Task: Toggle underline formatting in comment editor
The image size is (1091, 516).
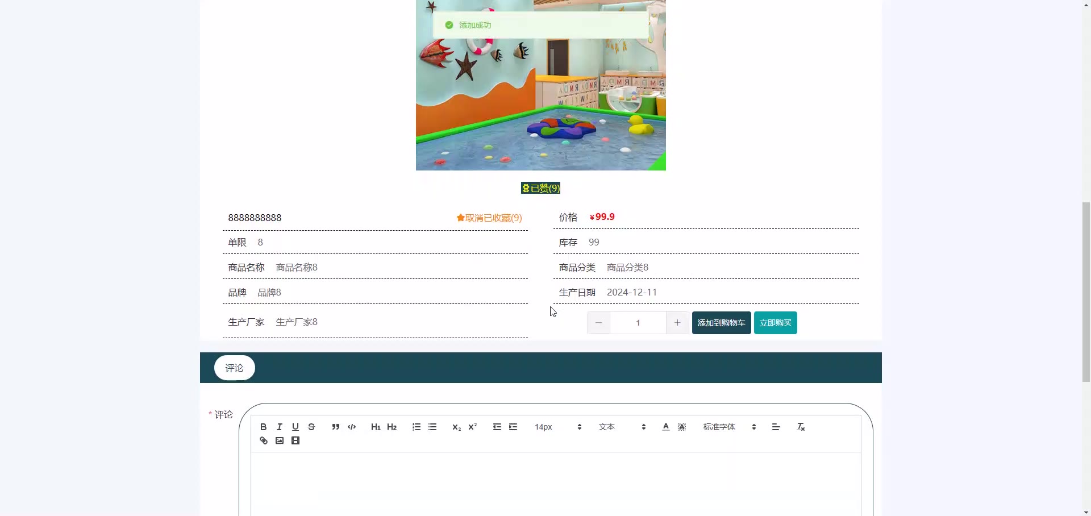Action: point(295,427)
